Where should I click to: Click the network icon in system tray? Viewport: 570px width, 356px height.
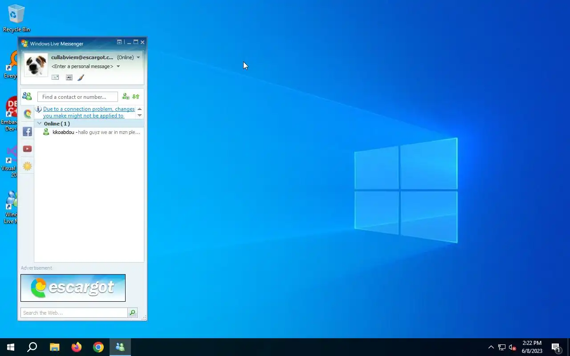[x=502, y=348]
